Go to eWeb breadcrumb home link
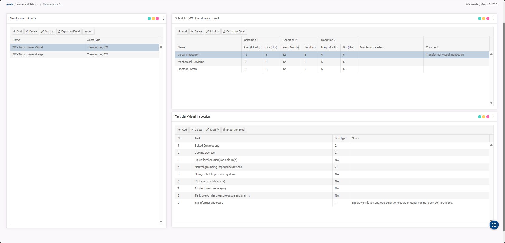Screen dimensions: 505x243 click(x=10, y=4)
